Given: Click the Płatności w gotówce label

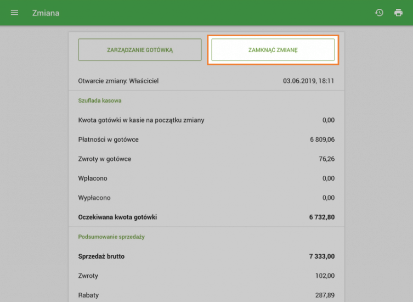Looking at the screenshot, I should coord(109,139).
